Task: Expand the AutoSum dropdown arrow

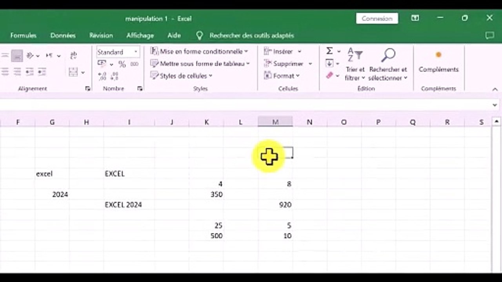Action: click(339, 51)
